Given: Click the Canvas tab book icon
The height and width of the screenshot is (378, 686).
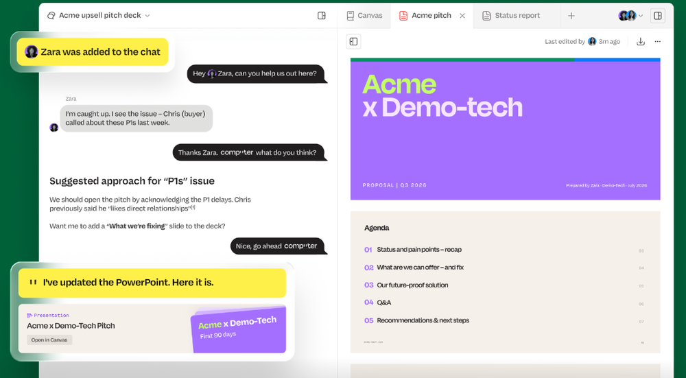Looking at the screenshot, I should point(350,16).
